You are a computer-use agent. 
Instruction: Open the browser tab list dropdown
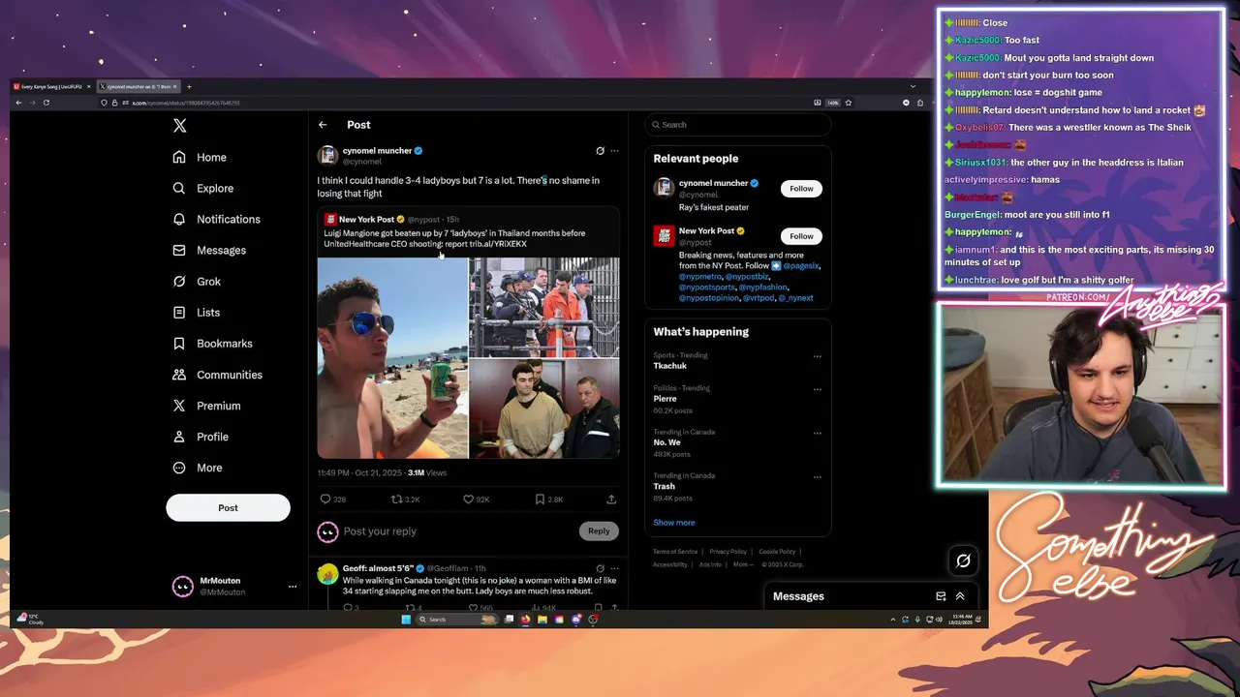coord(914,86)
